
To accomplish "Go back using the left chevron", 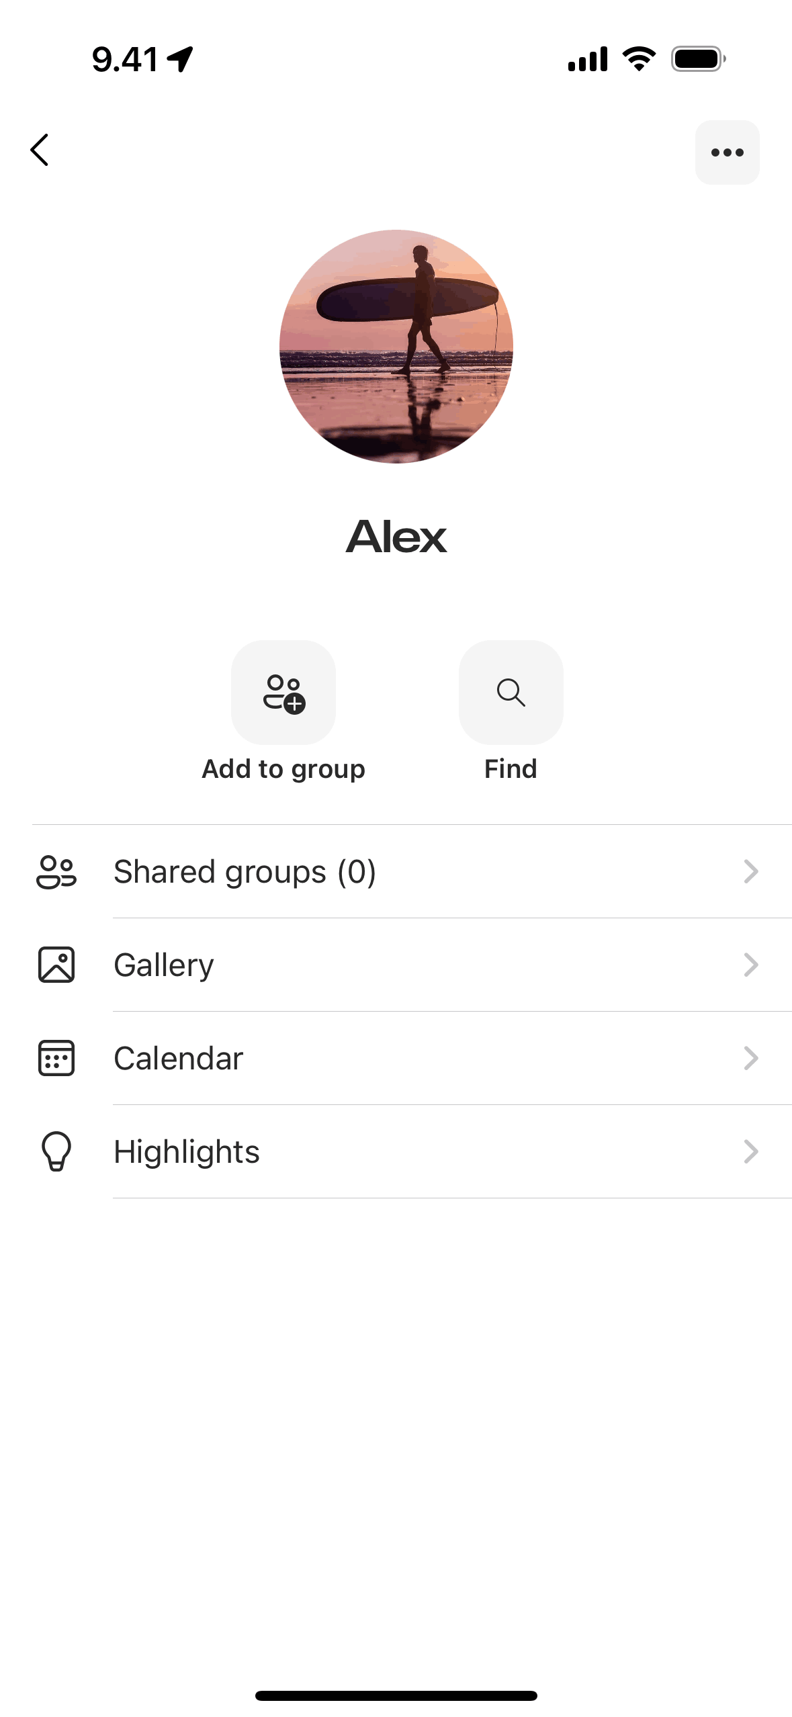I will (x=40, y=150).
